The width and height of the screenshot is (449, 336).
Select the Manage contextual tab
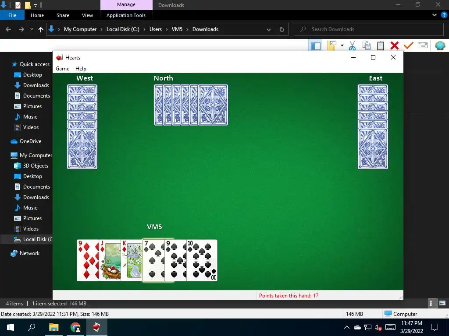pos(126,4)
